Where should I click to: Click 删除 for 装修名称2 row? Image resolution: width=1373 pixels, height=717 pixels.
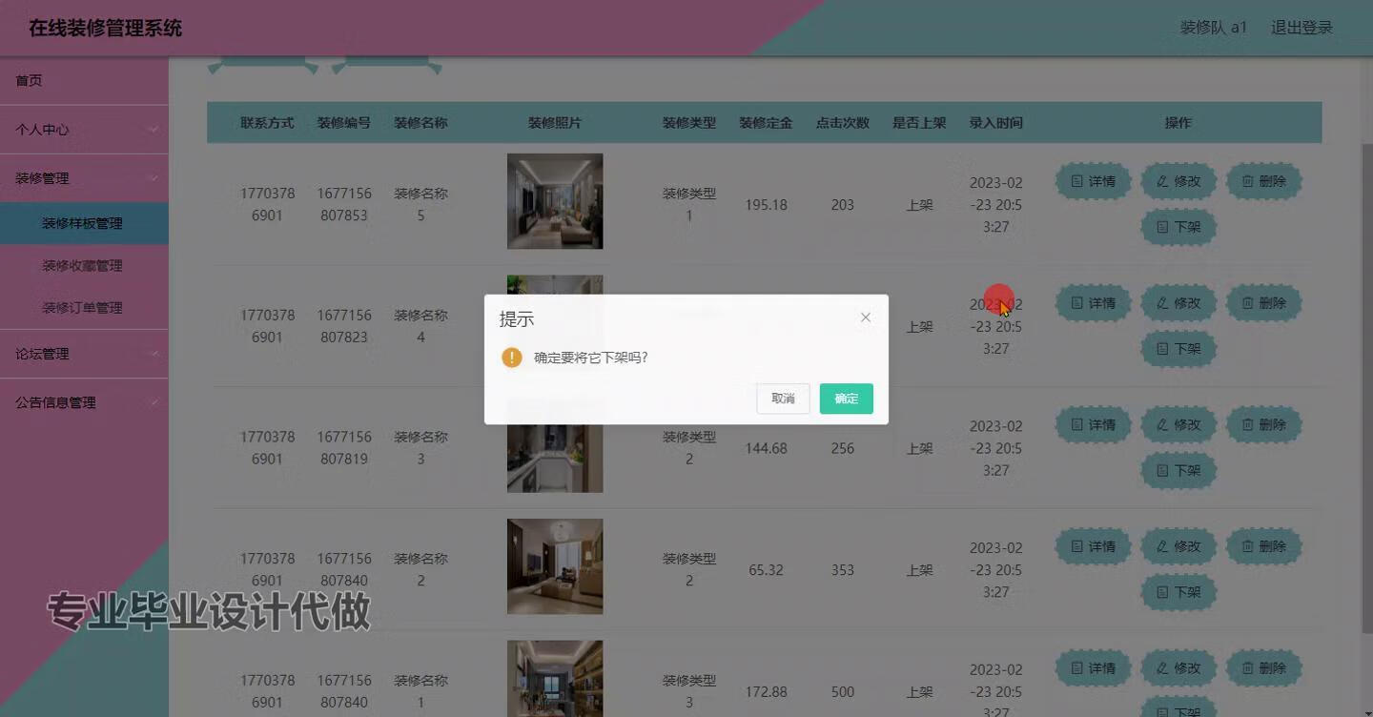click(x=1263, y=546)
